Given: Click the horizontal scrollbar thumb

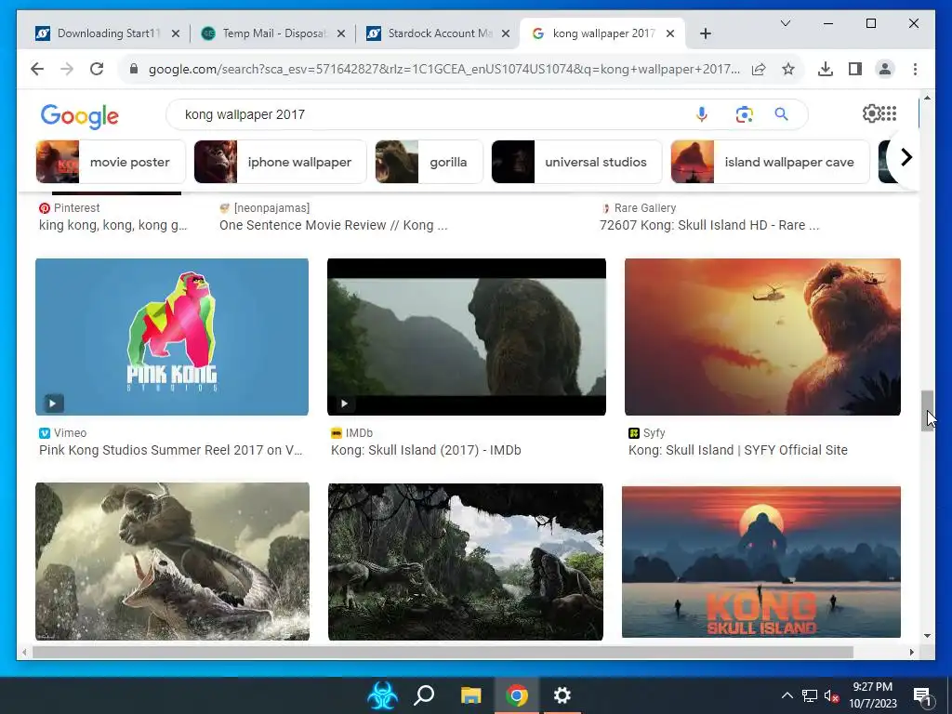Looking at the screenshot, I should 443,652.
